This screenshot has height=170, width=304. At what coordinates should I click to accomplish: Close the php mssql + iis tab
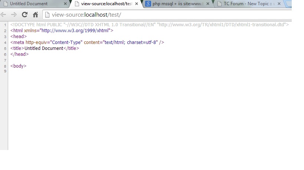pos(208,4)
